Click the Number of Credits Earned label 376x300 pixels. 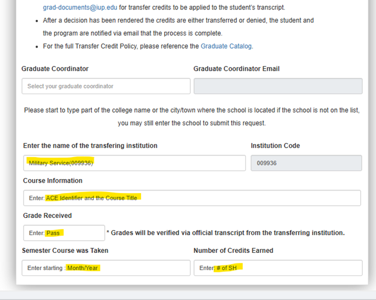pyautogui.click(x=233, y=250)
